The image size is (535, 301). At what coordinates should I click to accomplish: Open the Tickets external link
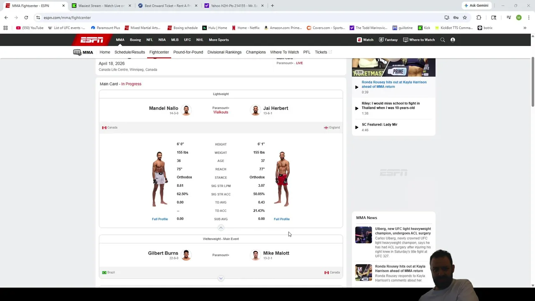323,52
